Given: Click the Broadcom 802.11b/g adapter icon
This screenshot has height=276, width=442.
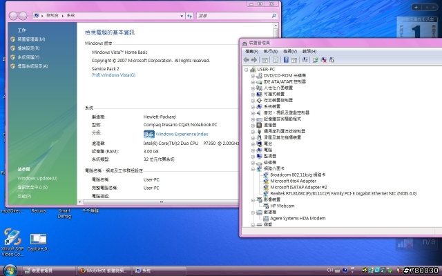Looking at the screenshot, I should (265, 175).
